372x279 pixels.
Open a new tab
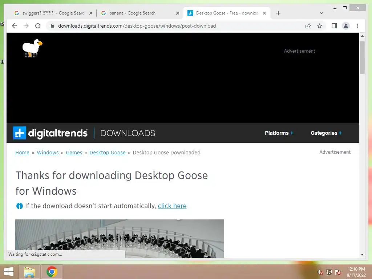(278, 13)
